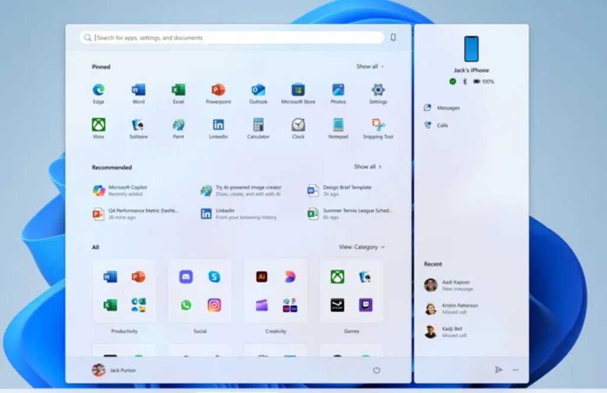Toggle the phone panel icon beside search
Screen dimensions: 607x393
tap(393, 37)
